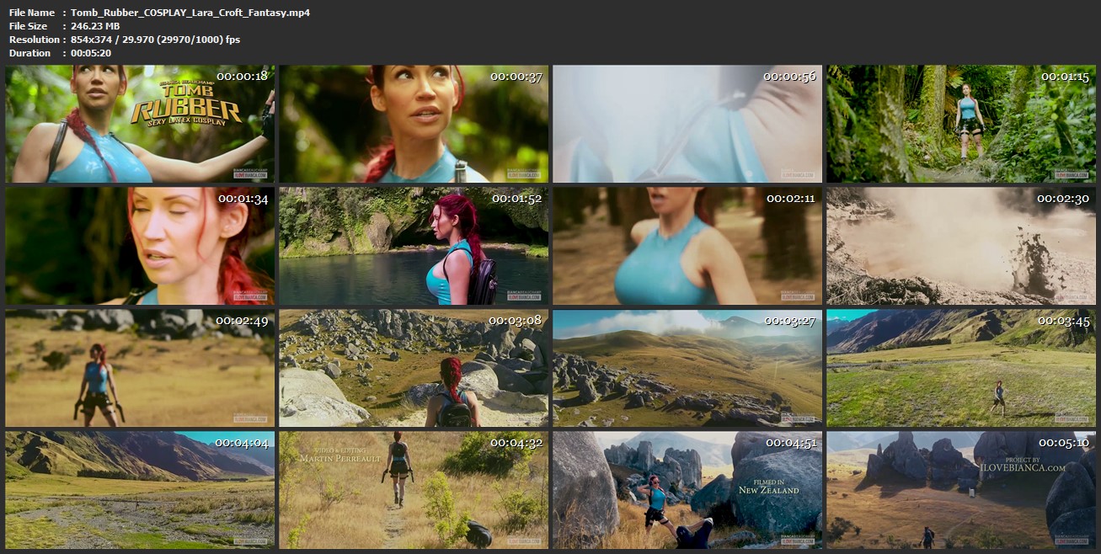This screenshot has height=554, width=1101.
Task: Open the green valley frame stamped 00:03:45
Action: pos(961,368)
